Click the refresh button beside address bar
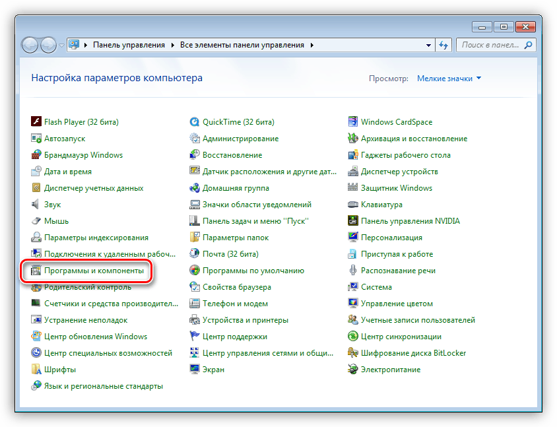 pos(443,45)
